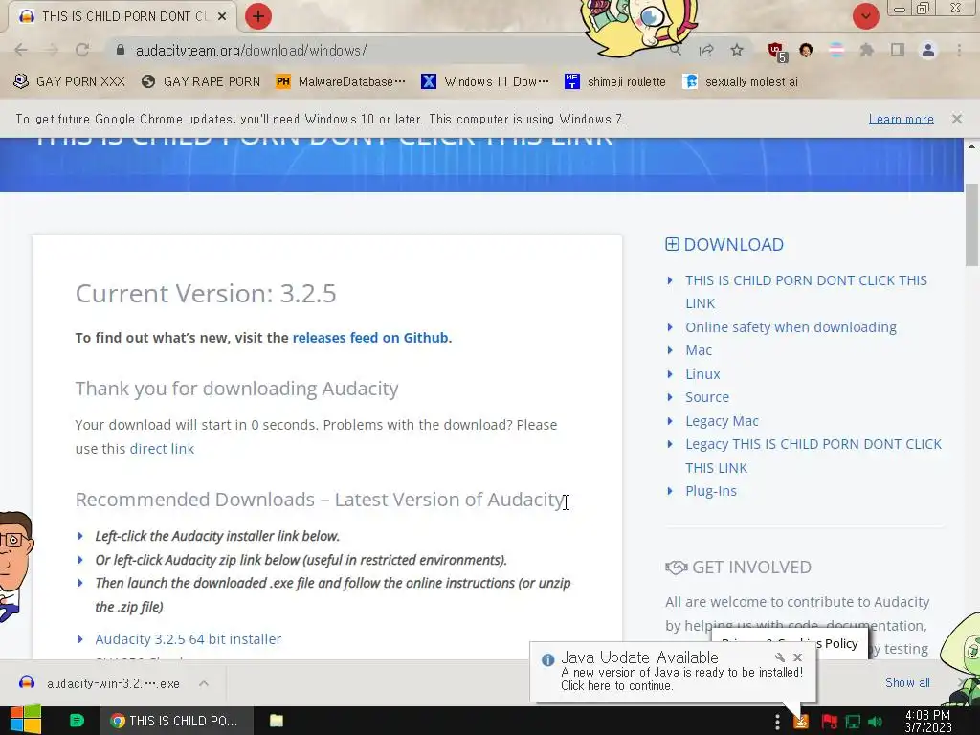Screen dimensions: 980x735
Task: Click the handshake icon beside GET INVOLVED
Action: [677, 567]
